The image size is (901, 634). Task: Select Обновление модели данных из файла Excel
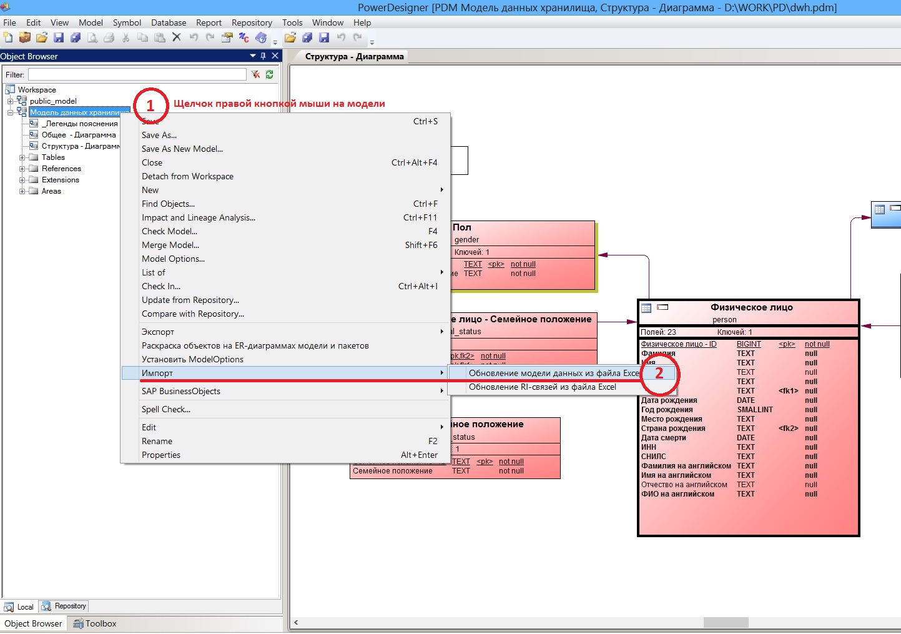coord(563,373)
